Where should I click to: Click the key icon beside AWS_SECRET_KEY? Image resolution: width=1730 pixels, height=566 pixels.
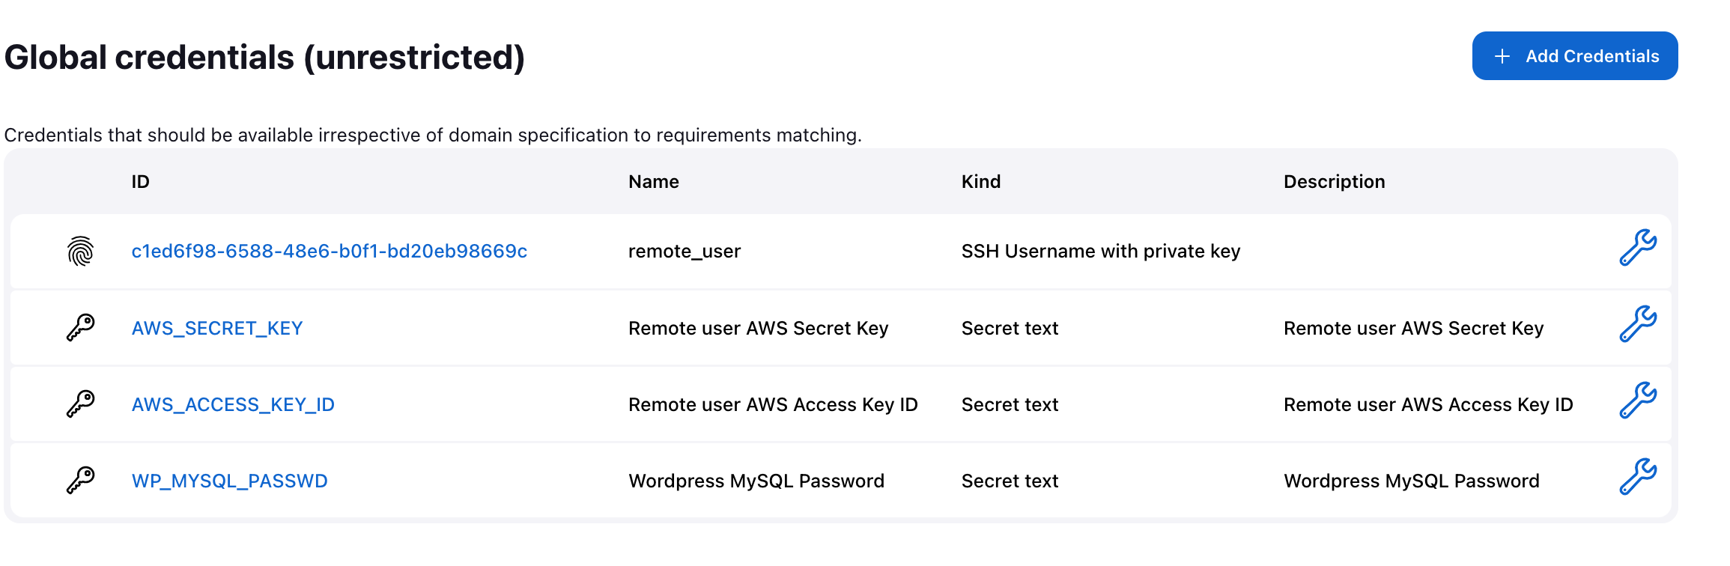coord(80,328)
